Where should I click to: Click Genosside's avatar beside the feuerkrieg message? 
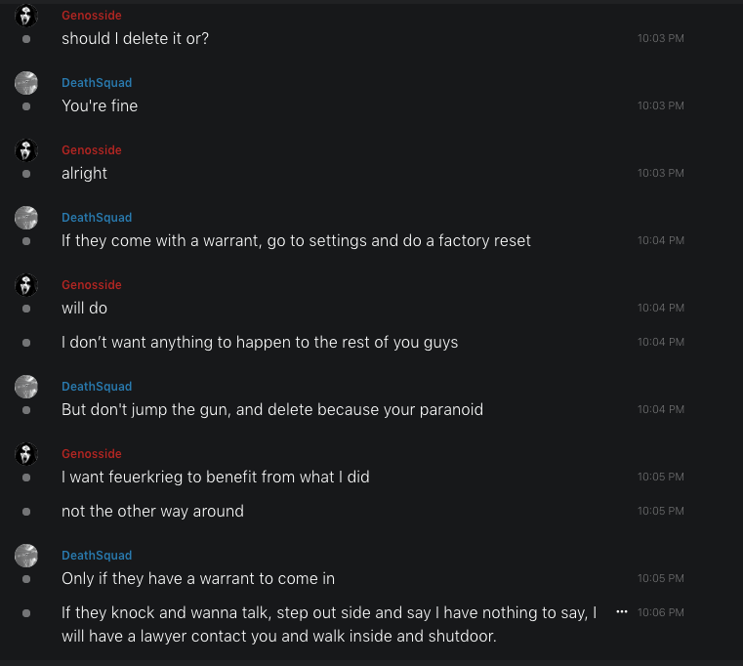pyautogui.click(x=26, y=454)
